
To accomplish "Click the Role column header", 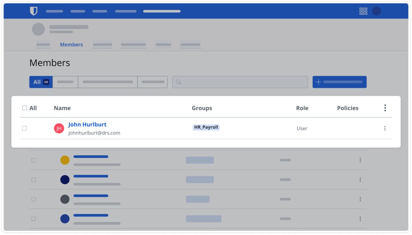I will [302, 108].
